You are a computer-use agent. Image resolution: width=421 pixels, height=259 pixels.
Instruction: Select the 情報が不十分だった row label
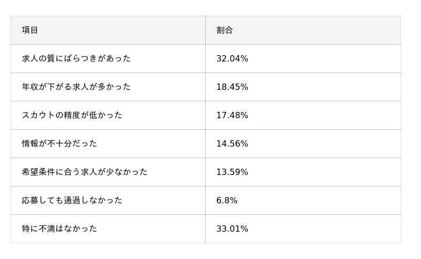click(59, 144)
